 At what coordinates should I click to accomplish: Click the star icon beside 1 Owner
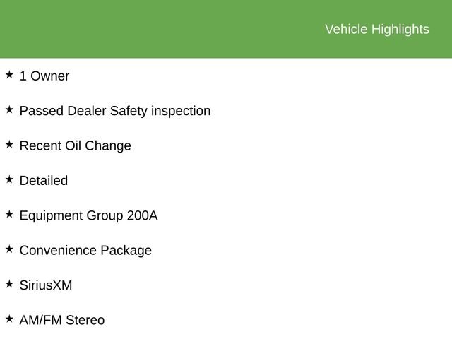pos(9,74)
